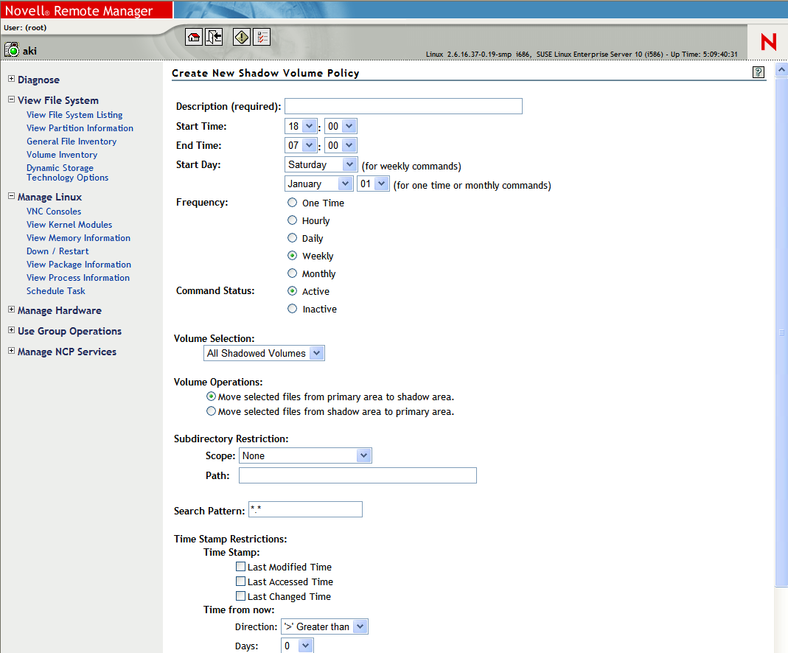The width and height of the screenshot is (788, 653).
Task: Open the Days dropdown
Action: tap(298, 646)
